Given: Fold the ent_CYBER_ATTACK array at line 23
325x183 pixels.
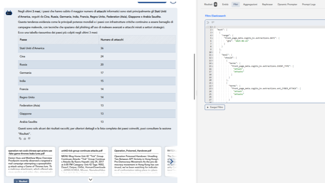Looking at the screenshot, I should pos(213,88).
